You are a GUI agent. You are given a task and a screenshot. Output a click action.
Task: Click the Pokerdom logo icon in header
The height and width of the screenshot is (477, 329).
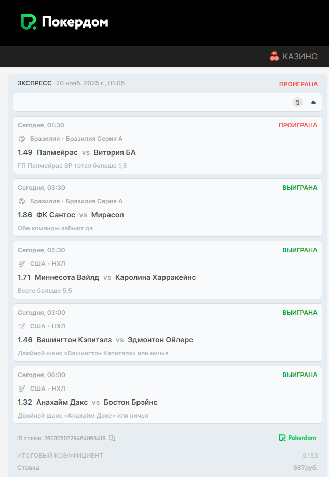[28, 22]
